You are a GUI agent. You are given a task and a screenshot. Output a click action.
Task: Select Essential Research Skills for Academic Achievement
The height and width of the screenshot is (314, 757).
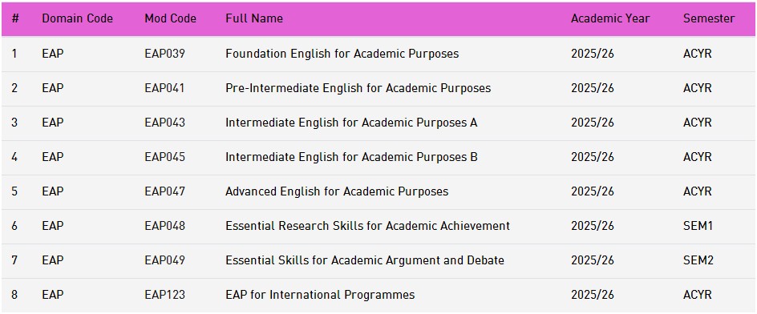(x=367, y=226)
